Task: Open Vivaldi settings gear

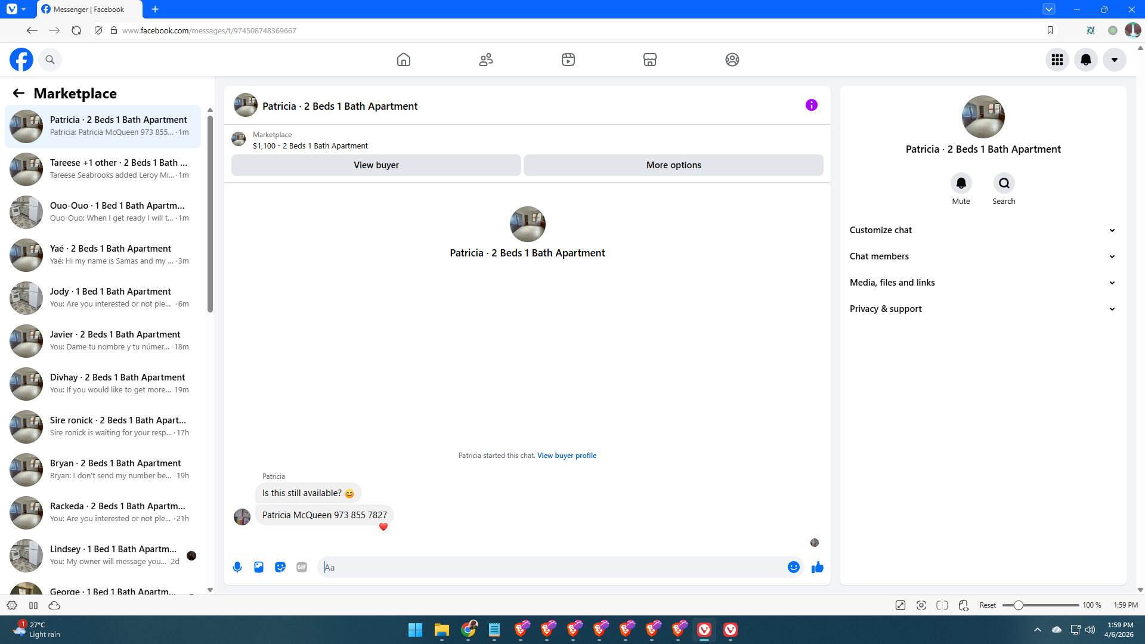Action: (x=12, y=605)
